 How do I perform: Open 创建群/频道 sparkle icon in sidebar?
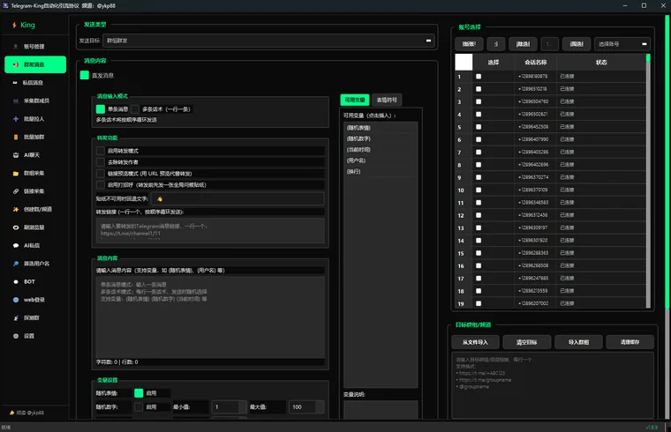point(16,209)
